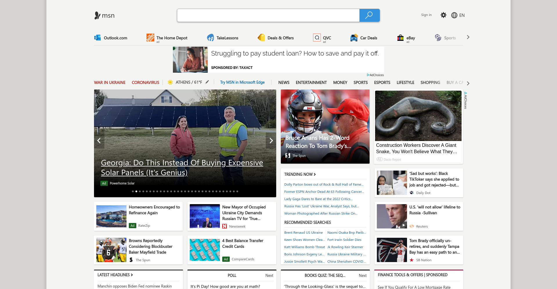The width and height of the screenshot is (557, 289).
Task: Edit location with pencil icon
Action: tap(207, 82)
